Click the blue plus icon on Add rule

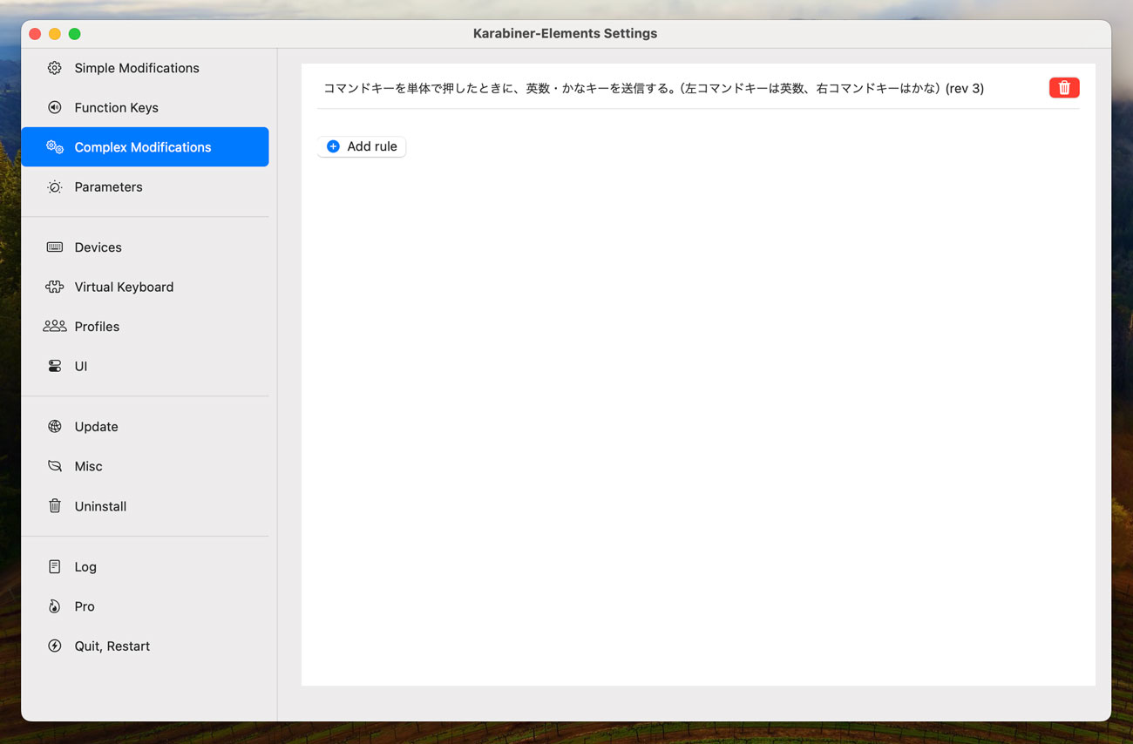pyautogui.click(x=333, y=146)
